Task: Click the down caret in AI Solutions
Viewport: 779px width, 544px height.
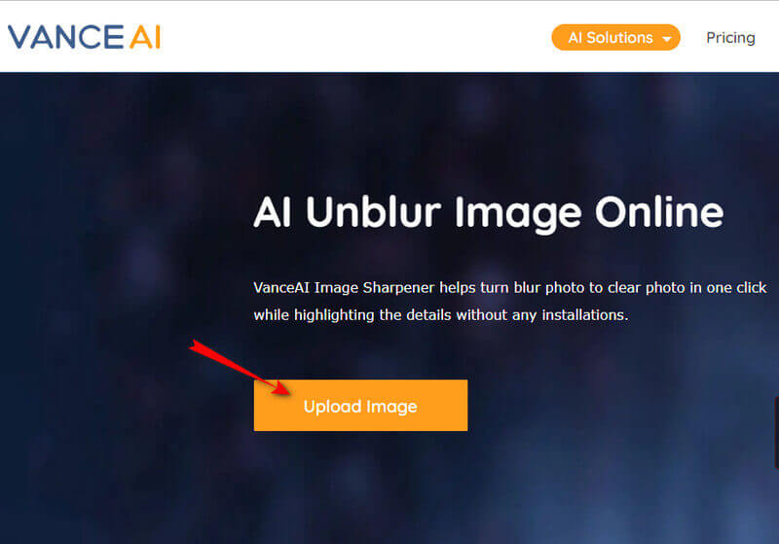Action: pyautogui.click(x=667, y=39)
